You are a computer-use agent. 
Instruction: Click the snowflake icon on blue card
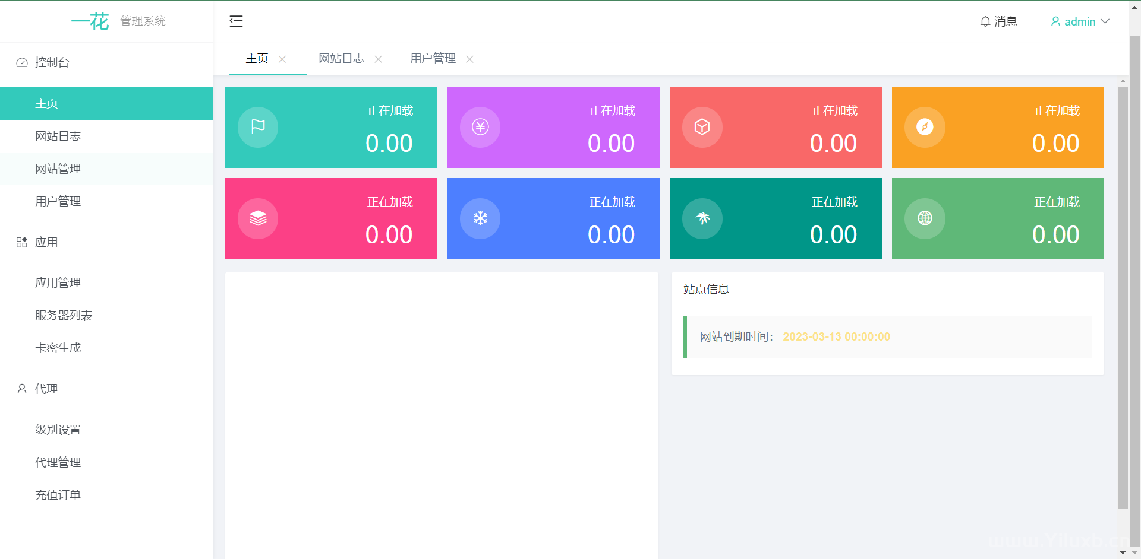tap(480, 218)
